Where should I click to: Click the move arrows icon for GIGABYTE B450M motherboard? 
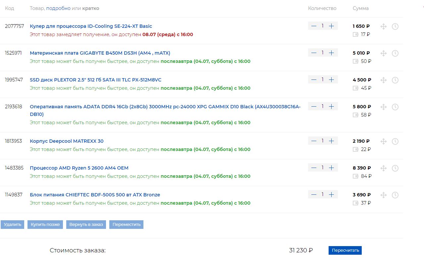pos(383,53)
